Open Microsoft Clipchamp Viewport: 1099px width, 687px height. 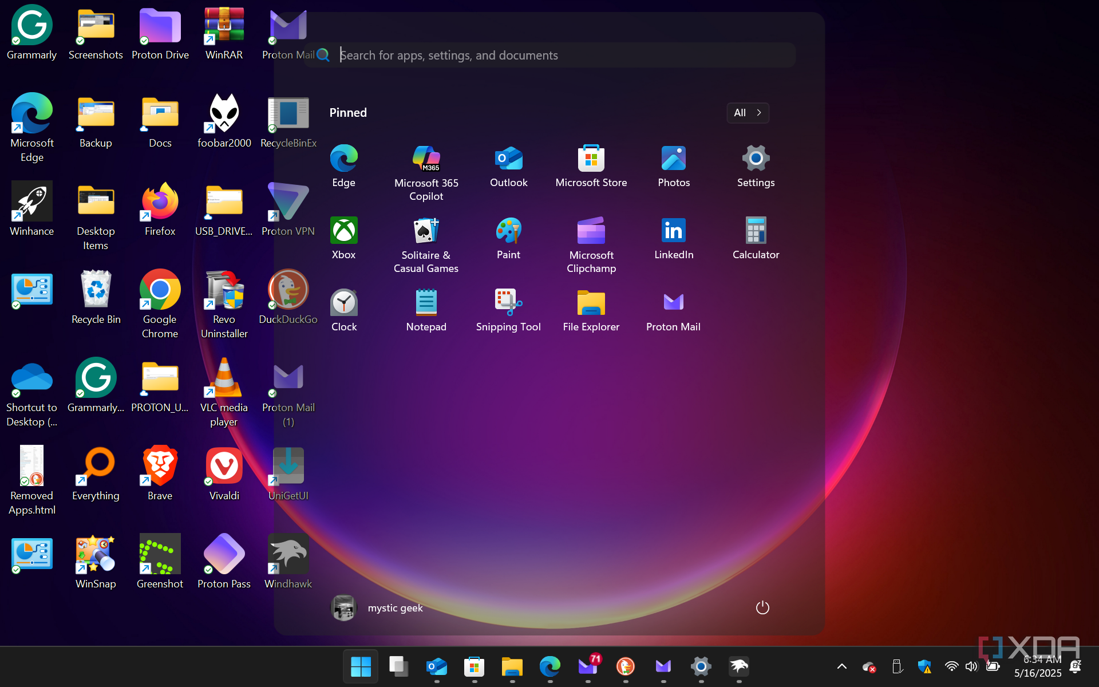(591, 245)
